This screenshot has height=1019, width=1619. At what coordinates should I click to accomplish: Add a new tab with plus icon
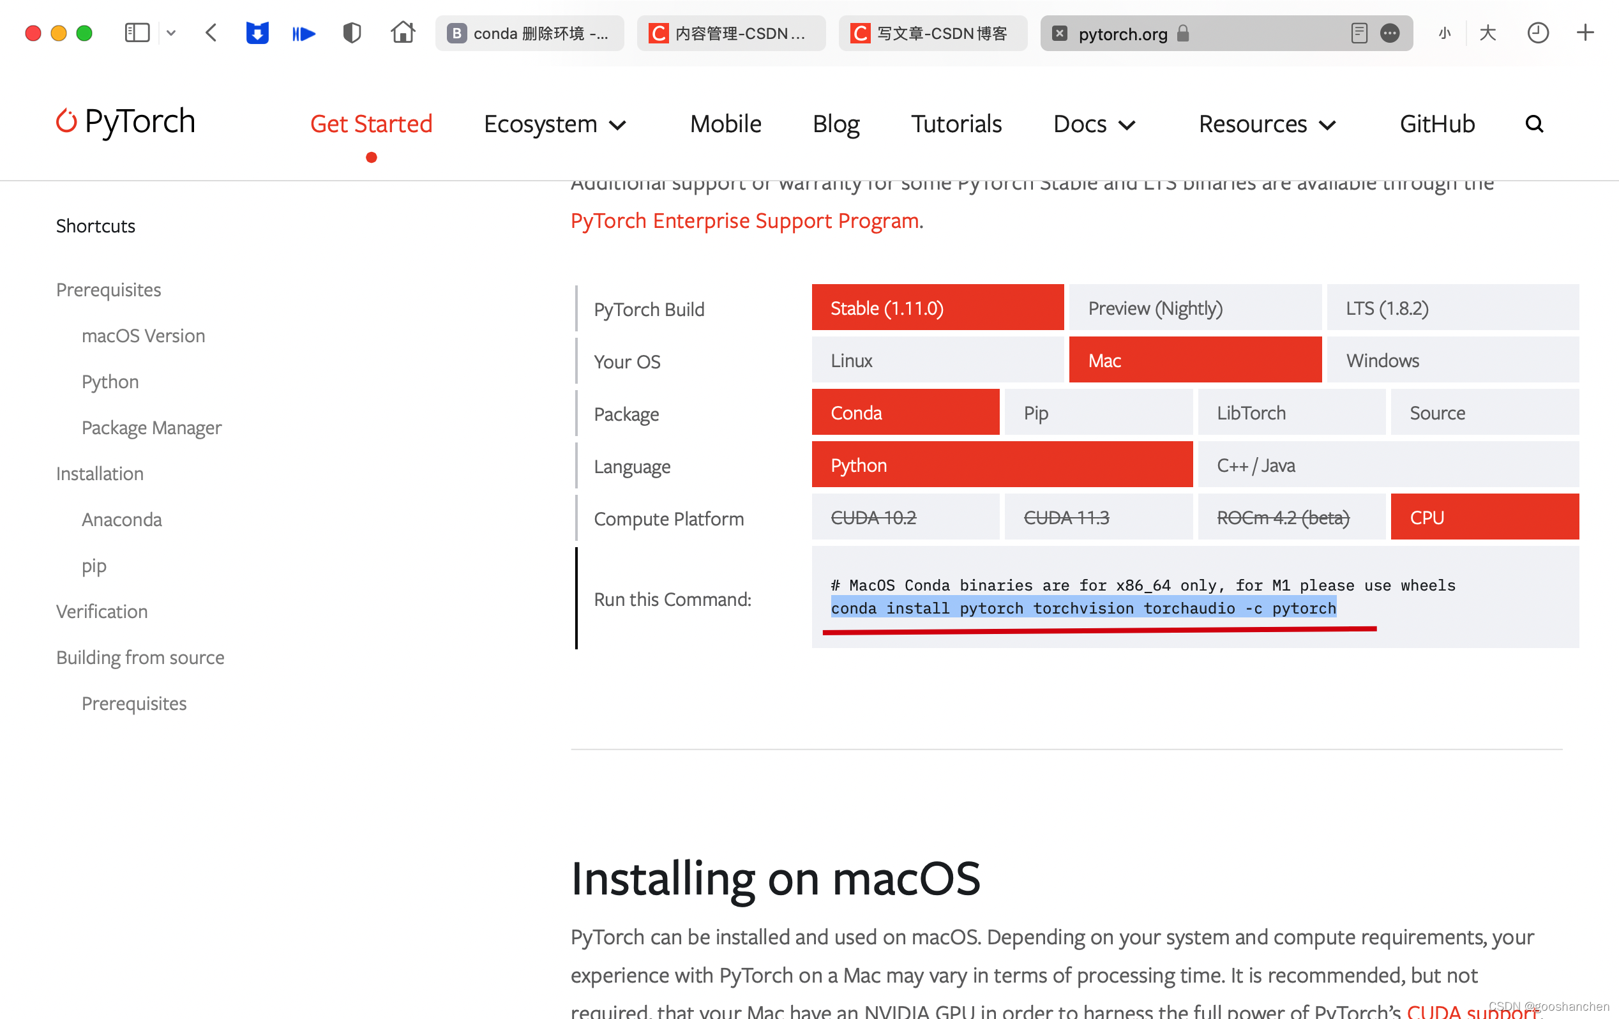pyautogui.click(x=1585, y=33)
